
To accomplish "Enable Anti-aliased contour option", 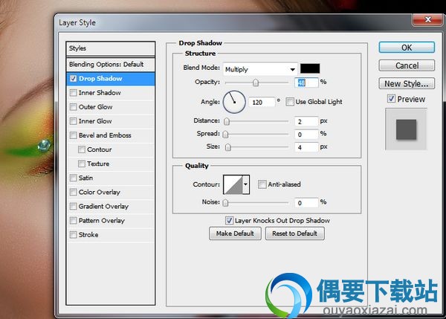I will coord(262,184).
